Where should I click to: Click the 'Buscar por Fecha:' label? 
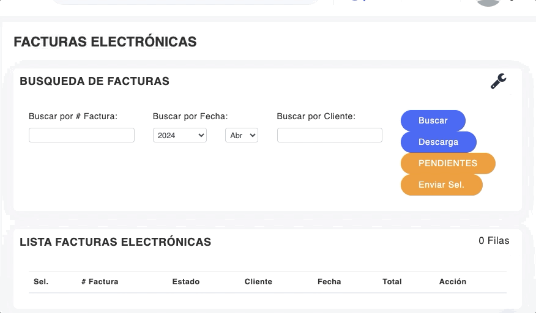coord(190,116)
